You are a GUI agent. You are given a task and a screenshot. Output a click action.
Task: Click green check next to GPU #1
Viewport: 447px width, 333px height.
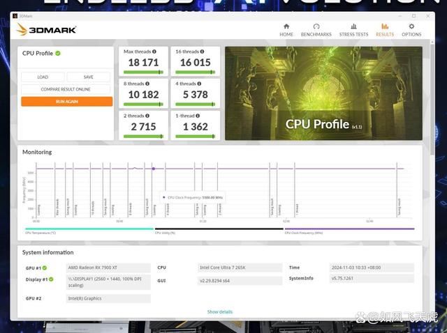pos(45,268)
